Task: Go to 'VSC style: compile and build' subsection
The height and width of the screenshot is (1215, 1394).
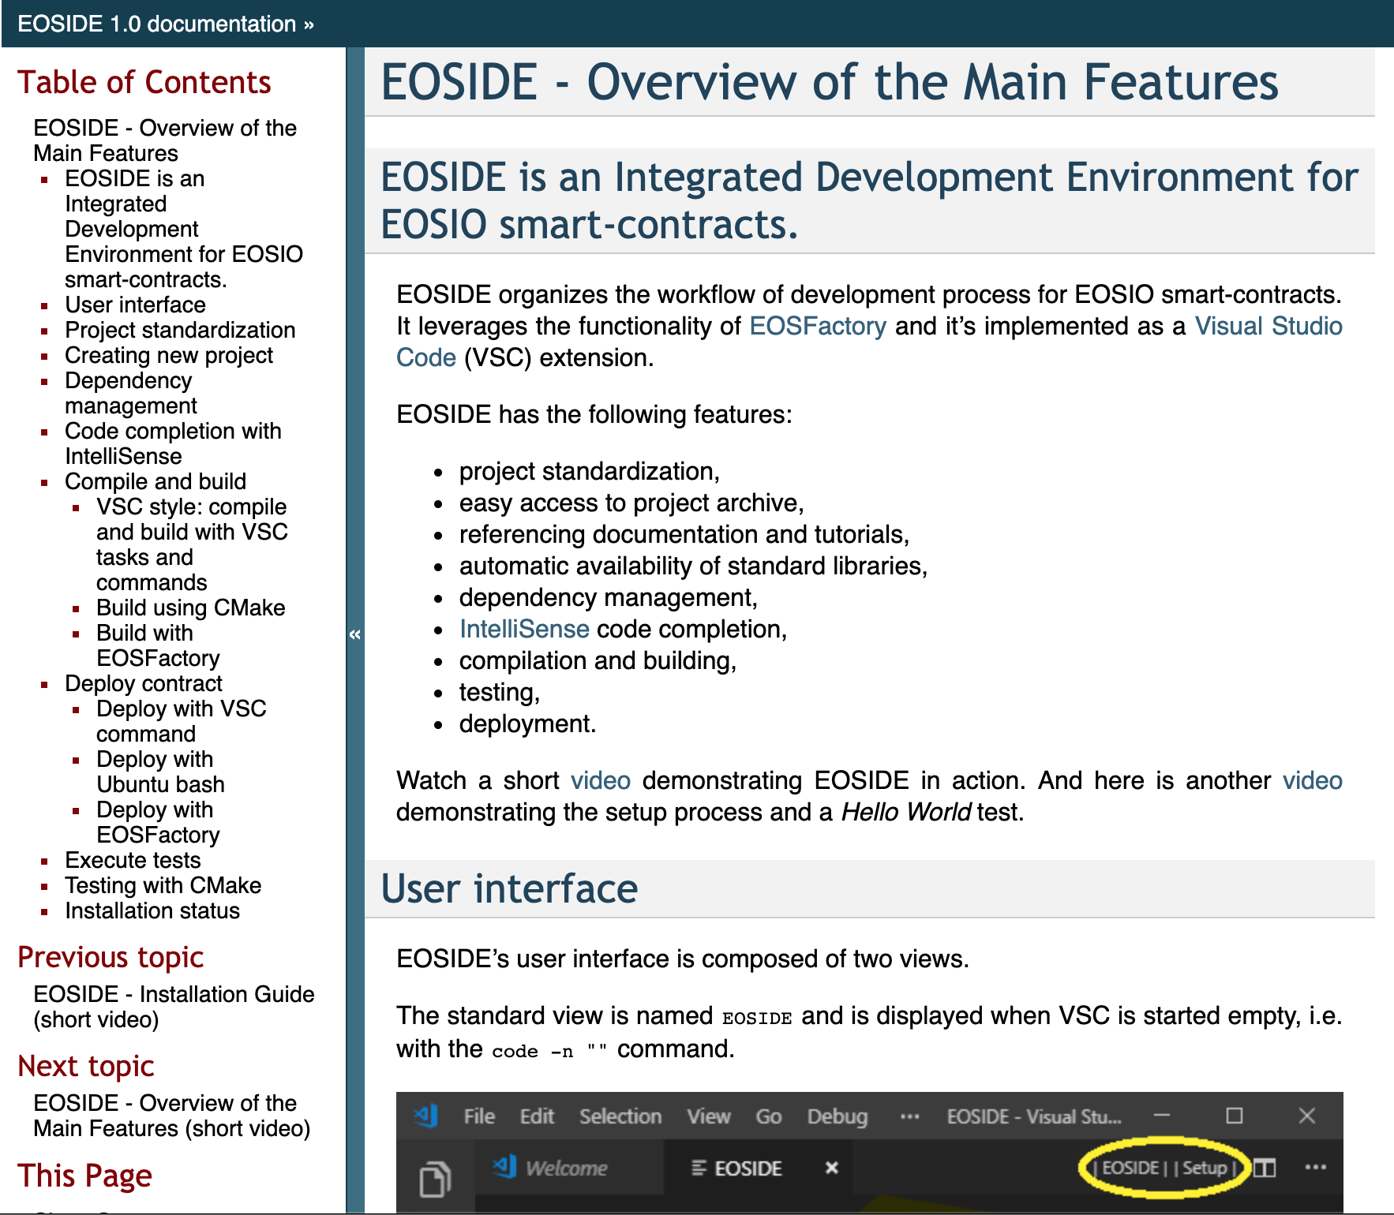Action: [x=192, y=544]
